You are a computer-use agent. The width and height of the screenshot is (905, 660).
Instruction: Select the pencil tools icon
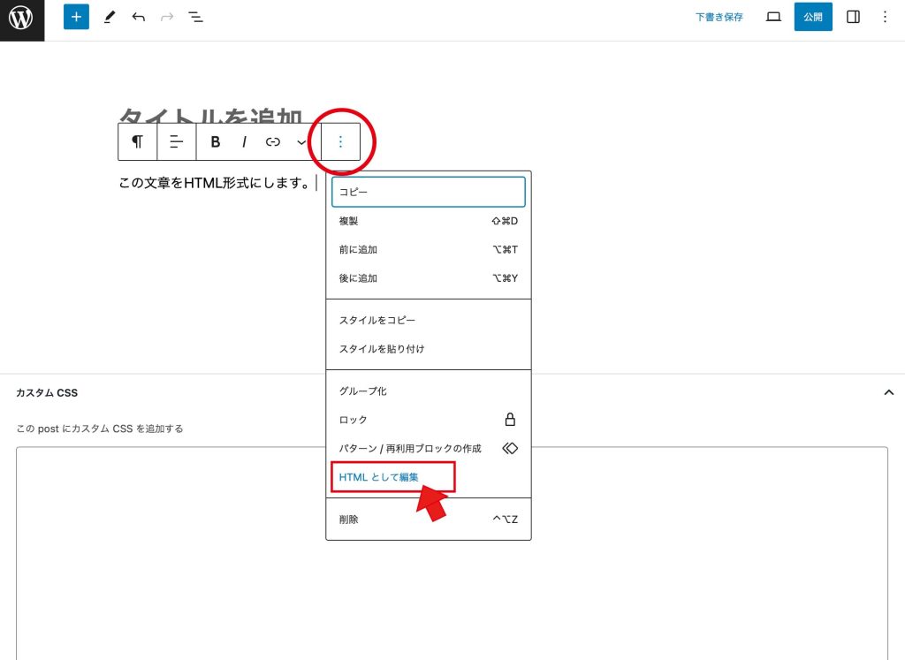[x=109, y=17]
